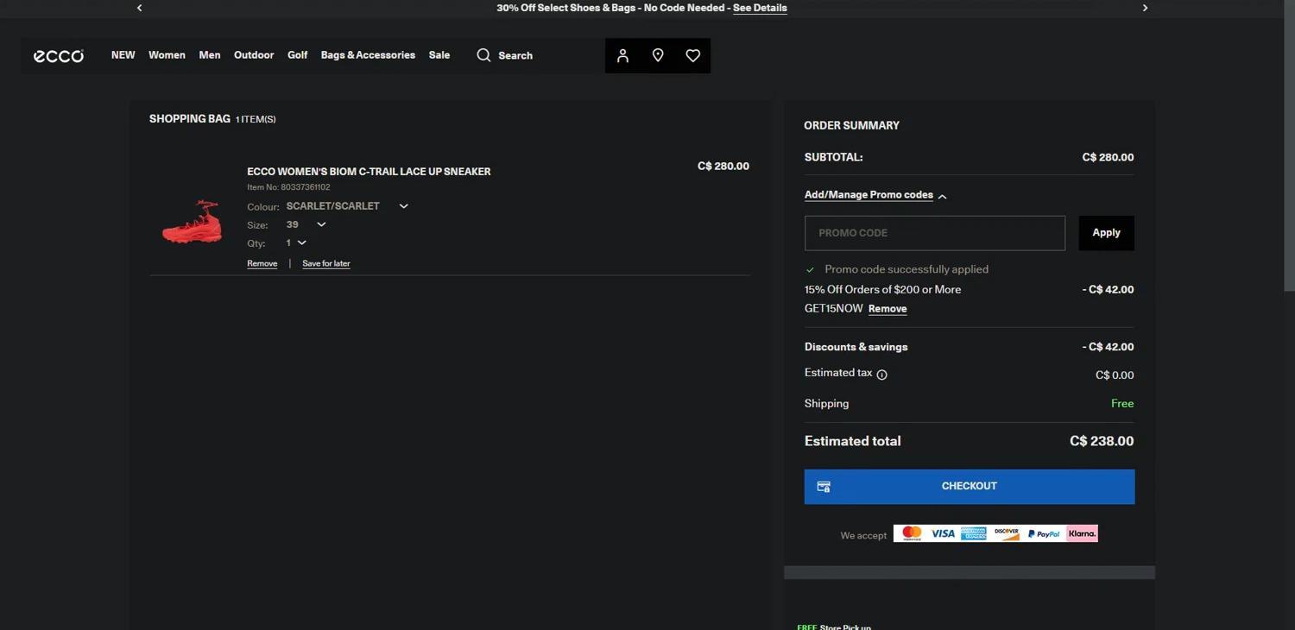
Task: Open the Women menu
Action: click(167, 55)
